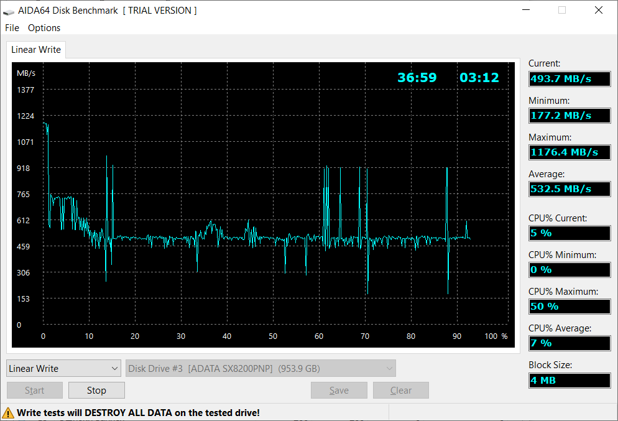Viewport: 618px width, 421px height.
Task: Open the File menu
Action: point(12,28)
